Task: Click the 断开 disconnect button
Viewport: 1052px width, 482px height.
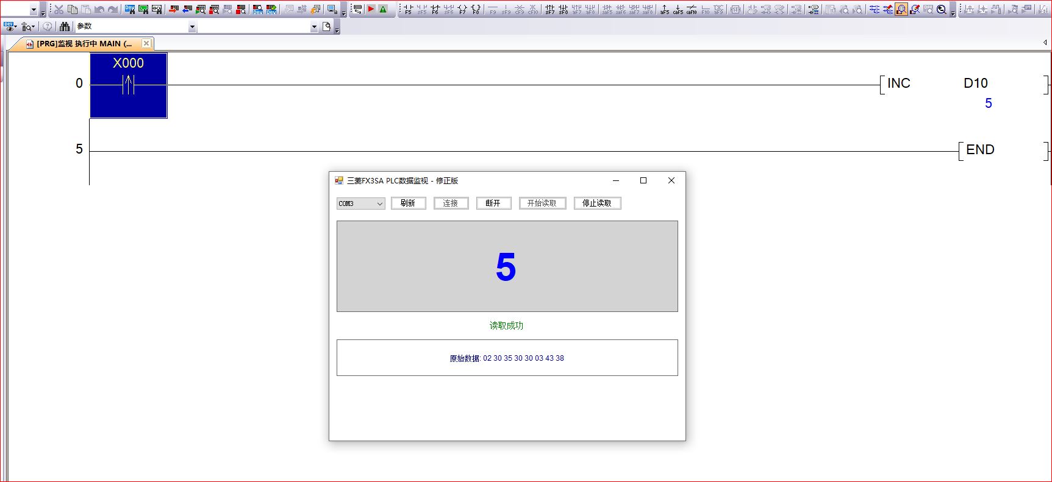Action: coord(493,203)
